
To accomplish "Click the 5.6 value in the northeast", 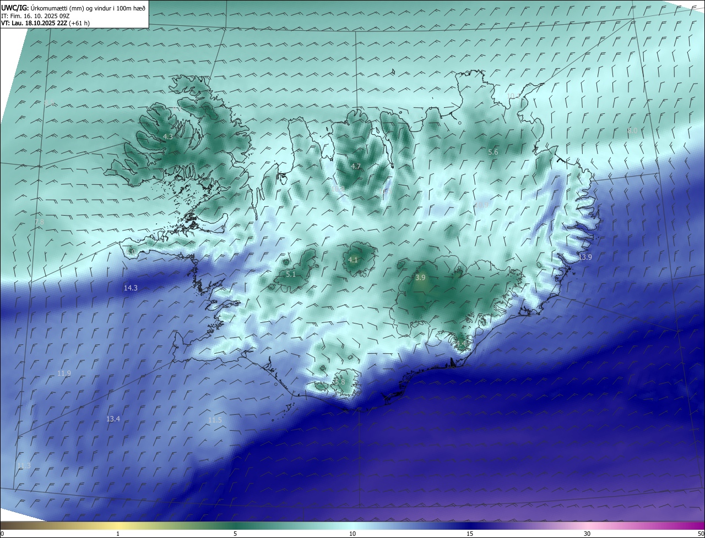I will [x=493, y=152].
